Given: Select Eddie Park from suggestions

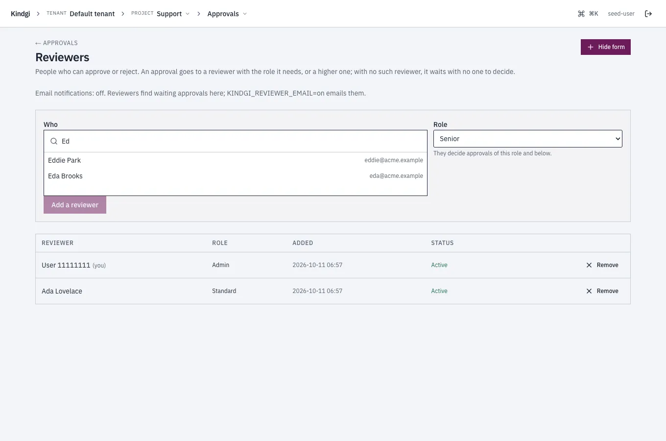Looking at the screenshot, I should [236, 160].
